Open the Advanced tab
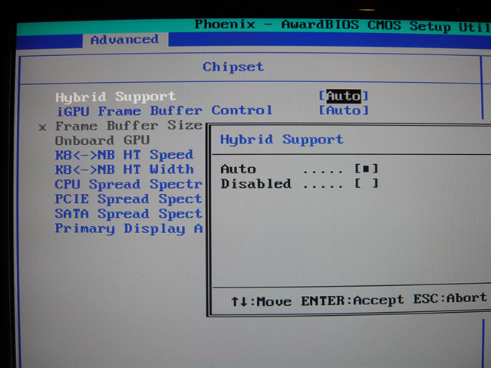Viewport: 491px width, 368px height. (125, 40)
